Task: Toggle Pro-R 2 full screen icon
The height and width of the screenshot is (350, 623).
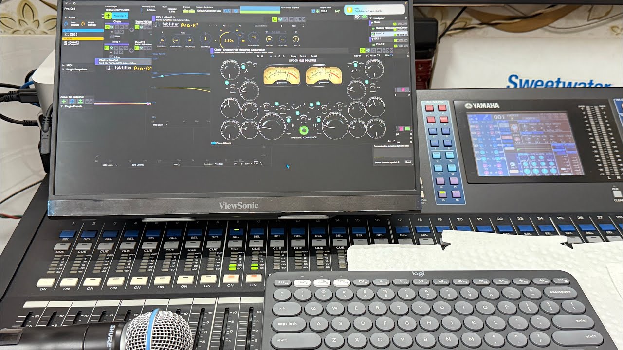Action: (x=303, y=26)
